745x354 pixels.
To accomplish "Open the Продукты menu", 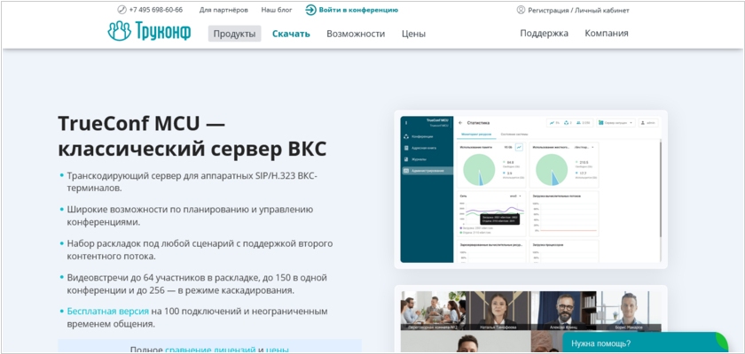I will pyautogui.click(x=234, y=34).
